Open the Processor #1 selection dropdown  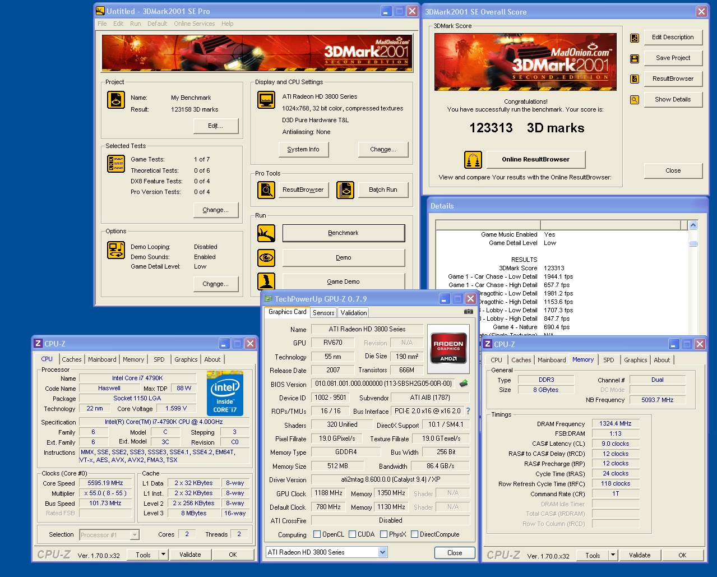click(x=135, y=535)
